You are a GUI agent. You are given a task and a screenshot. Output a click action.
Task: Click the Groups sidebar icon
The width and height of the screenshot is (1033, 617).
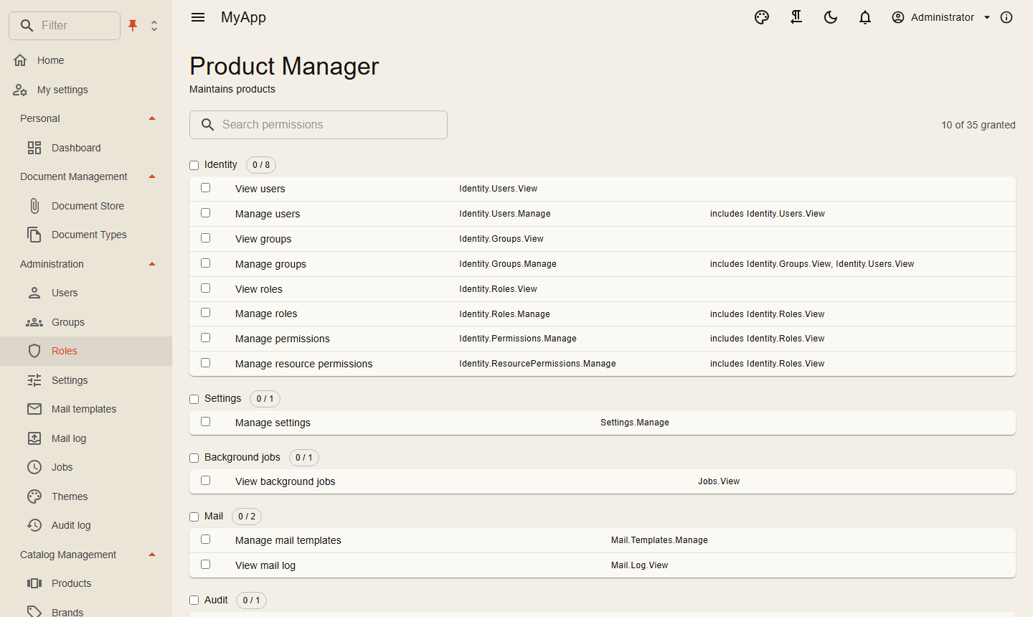point(34,322)
